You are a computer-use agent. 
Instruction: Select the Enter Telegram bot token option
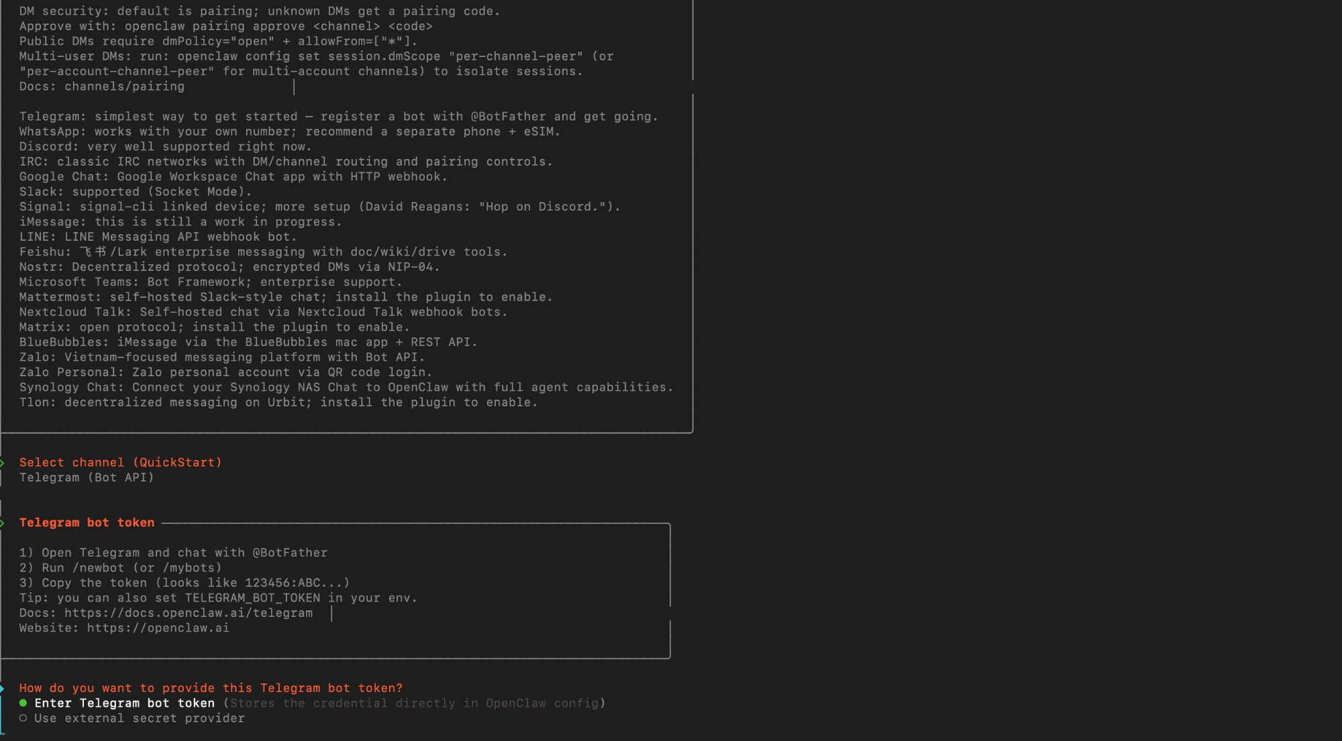tap(124, 703)
